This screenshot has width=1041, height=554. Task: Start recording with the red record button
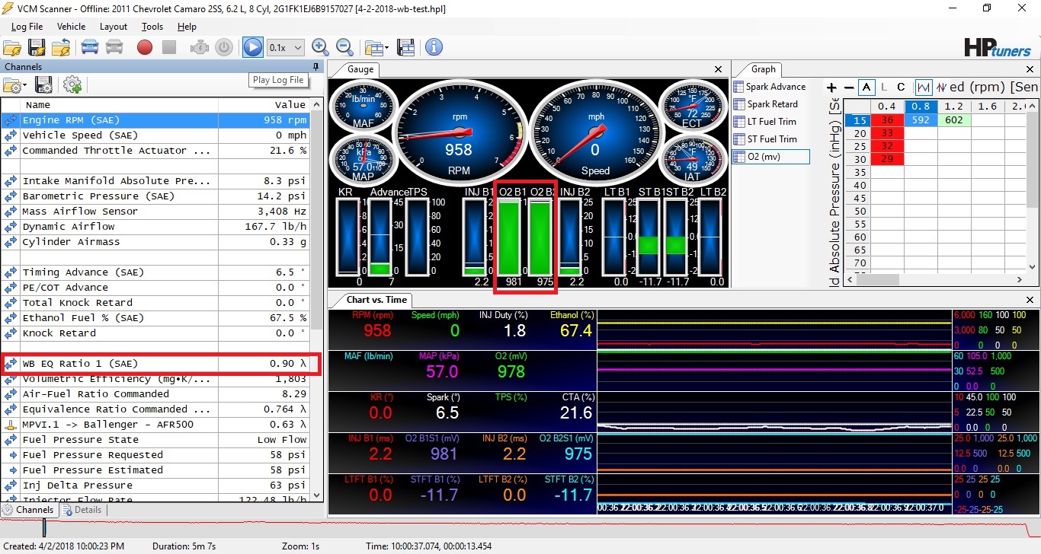pyautogui.click(x=145, y=47)
